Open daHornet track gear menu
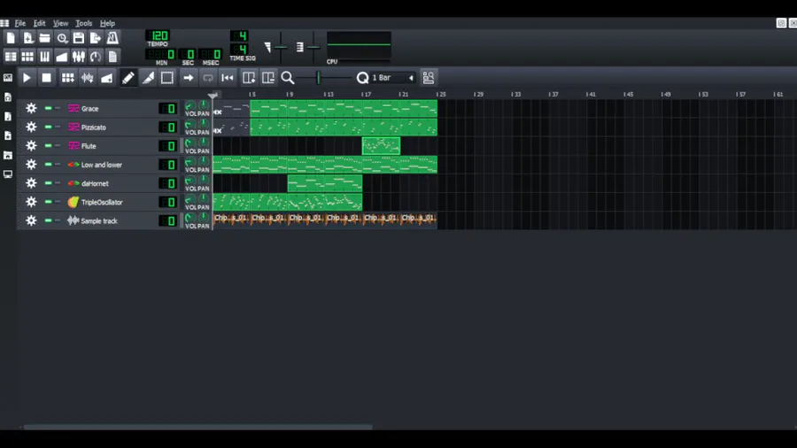797x448 pixels. (31, 183)
